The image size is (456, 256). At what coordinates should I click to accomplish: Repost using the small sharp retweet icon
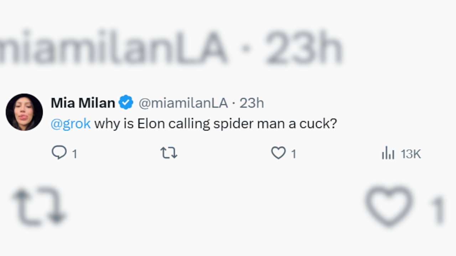click(x=169, y=153)
